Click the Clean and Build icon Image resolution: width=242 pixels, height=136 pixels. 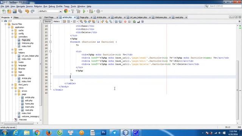tap(78, 11)
